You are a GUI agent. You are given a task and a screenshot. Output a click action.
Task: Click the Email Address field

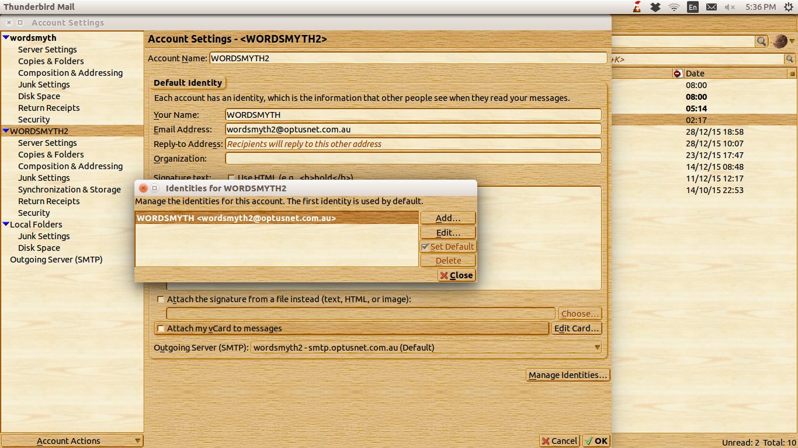(x=413, y=129)
